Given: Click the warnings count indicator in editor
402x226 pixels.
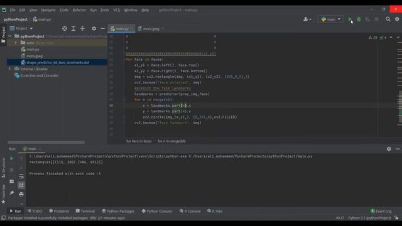Looking at the screenshot, I should pyautogui.click(x=372, y=38).
